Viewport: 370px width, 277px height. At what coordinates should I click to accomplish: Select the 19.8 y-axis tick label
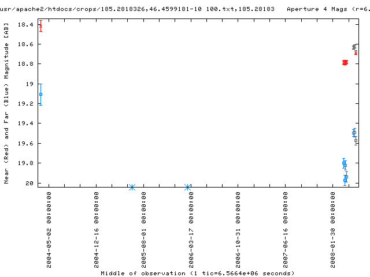pos(25,163)
